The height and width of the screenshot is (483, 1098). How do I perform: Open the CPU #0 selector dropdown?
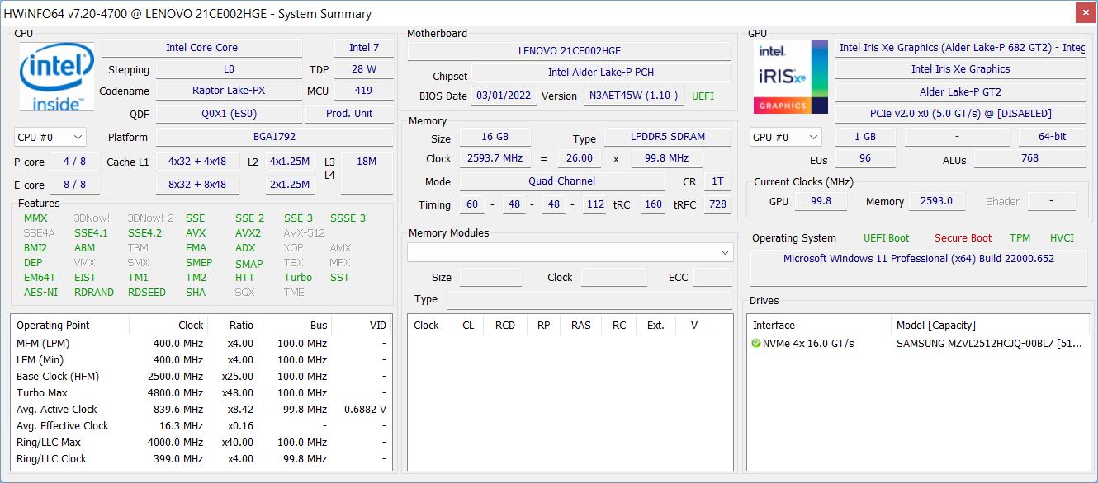50,137
